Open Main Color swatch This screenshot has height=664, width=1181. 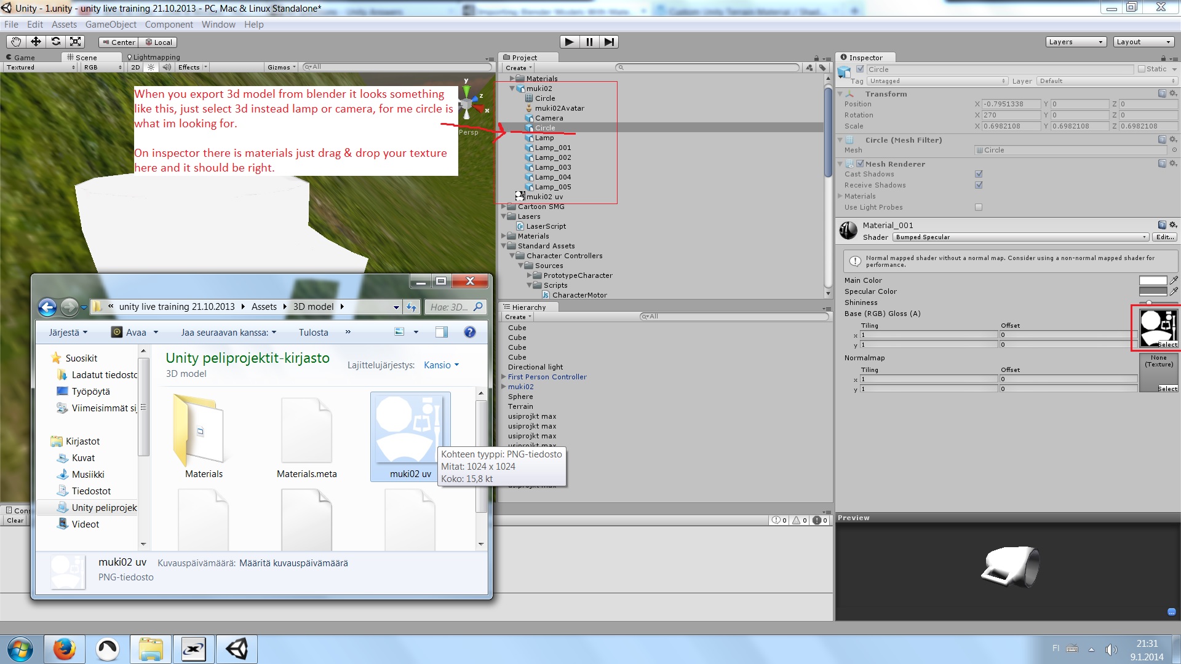click(1153, 280)
